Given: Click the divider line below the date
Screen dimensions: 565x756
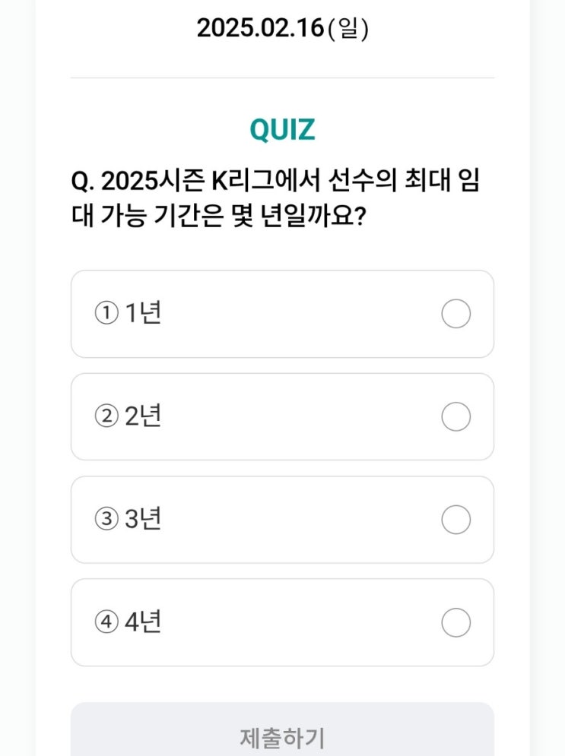Looking at the screenshot, I should point(282,77).
